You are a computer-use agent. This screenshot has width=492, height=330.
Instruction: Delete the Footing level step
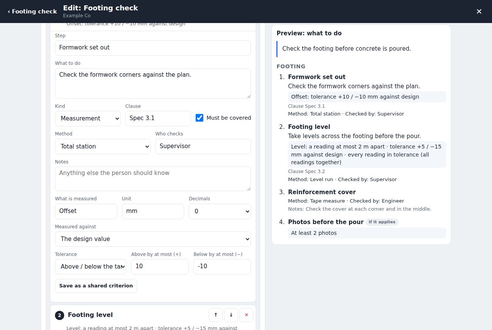pyautogui.click(x=246, y=315)
